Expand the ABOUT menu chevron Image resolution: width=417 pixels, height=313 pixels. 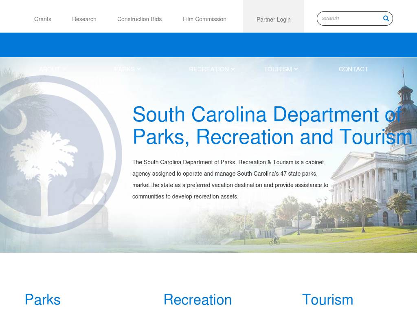pyautogui.click(x=64, y=69)
